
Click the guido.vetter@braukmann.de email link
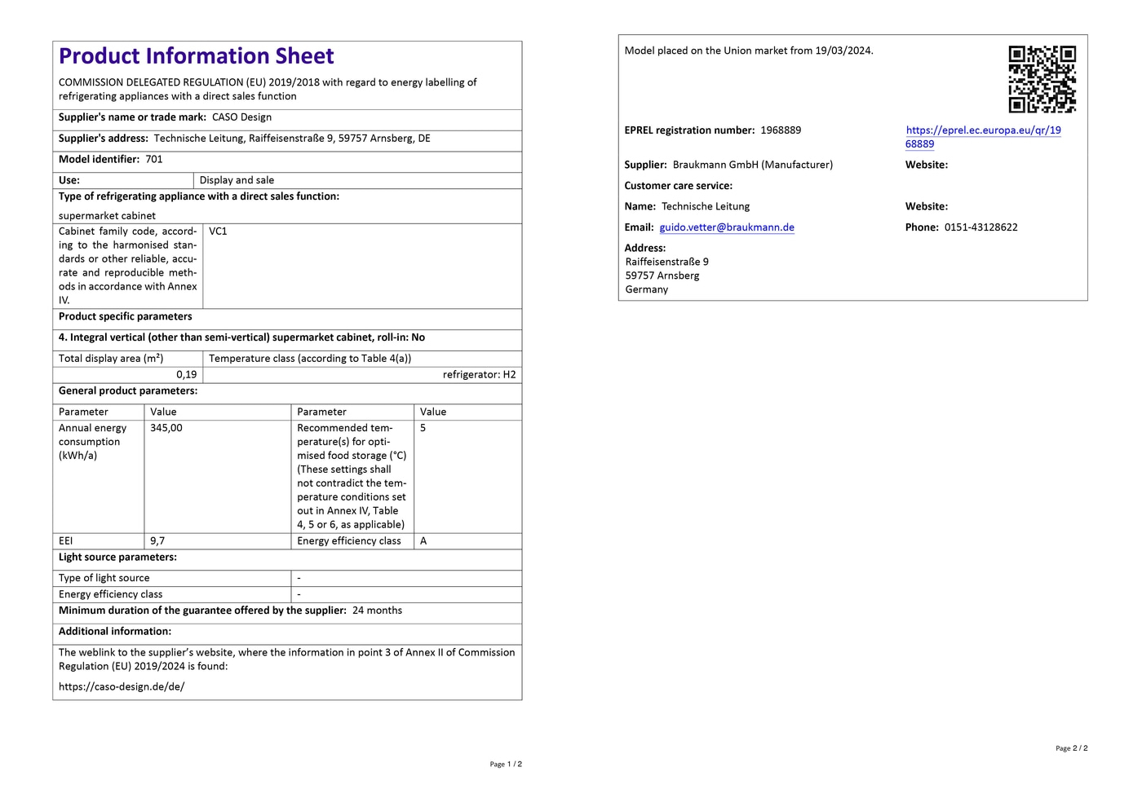coord(726,227)
